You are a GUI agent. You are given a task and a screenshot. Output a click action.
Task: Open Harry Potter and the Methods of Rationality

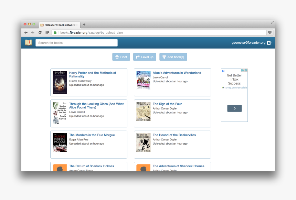pyautogui.click(x=93, y=75)
